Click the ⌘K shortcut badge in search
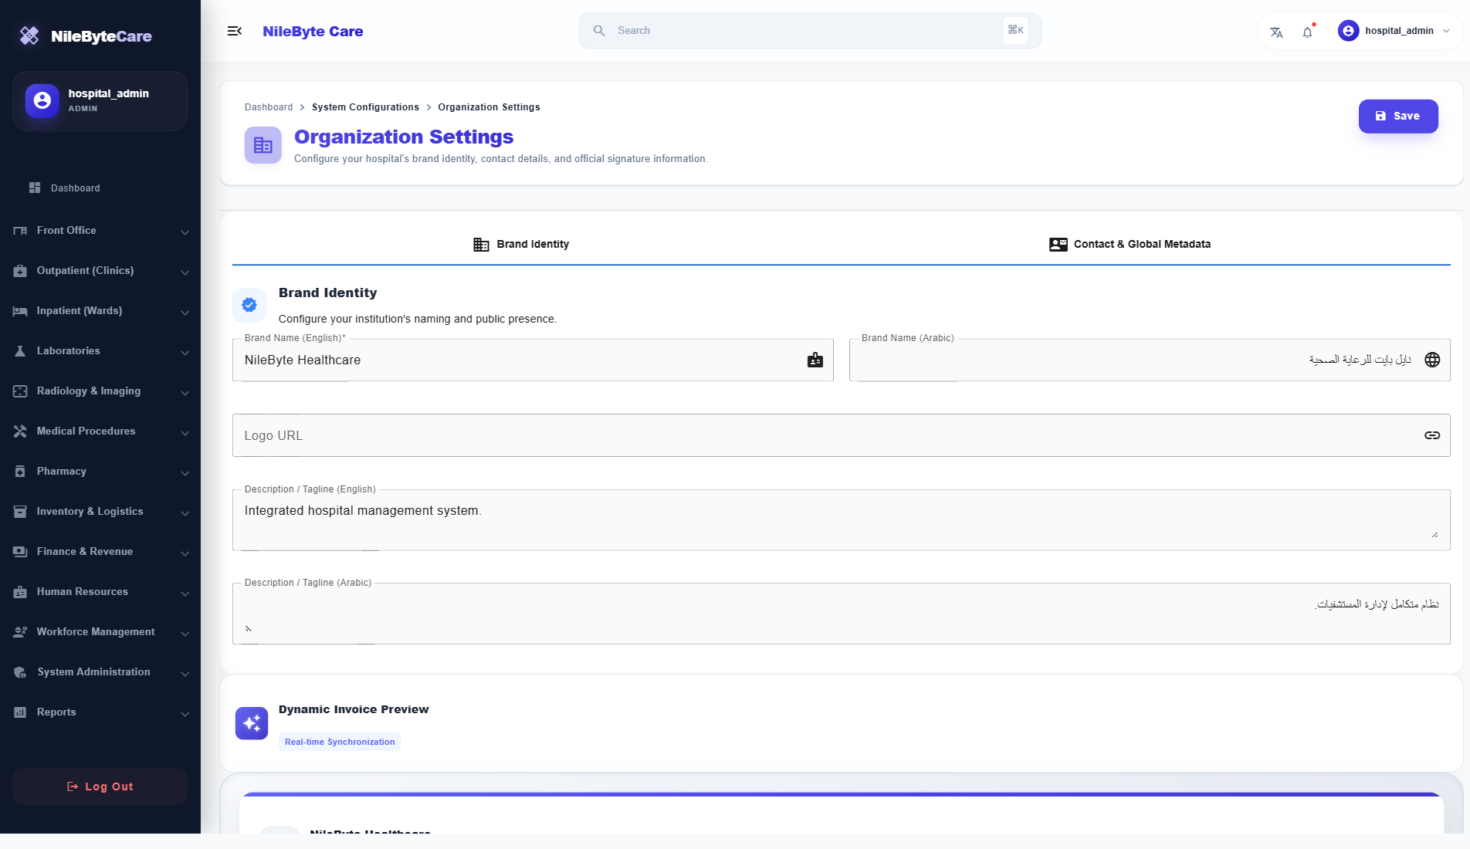The image size is (1470, 849). [x=1015, y=30]
